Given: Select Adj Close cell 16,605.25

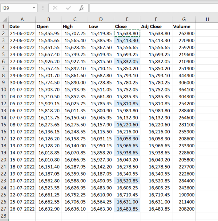Looking at the screenshot, I should click(156, 188).
